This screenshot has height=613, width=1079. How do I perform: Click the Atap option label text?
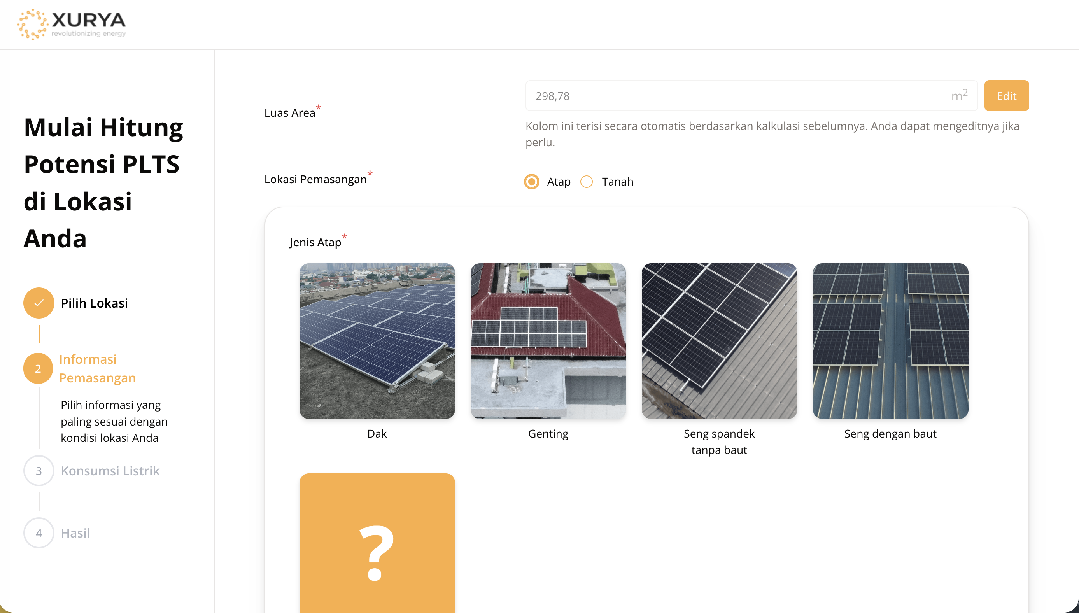(559, 182)
